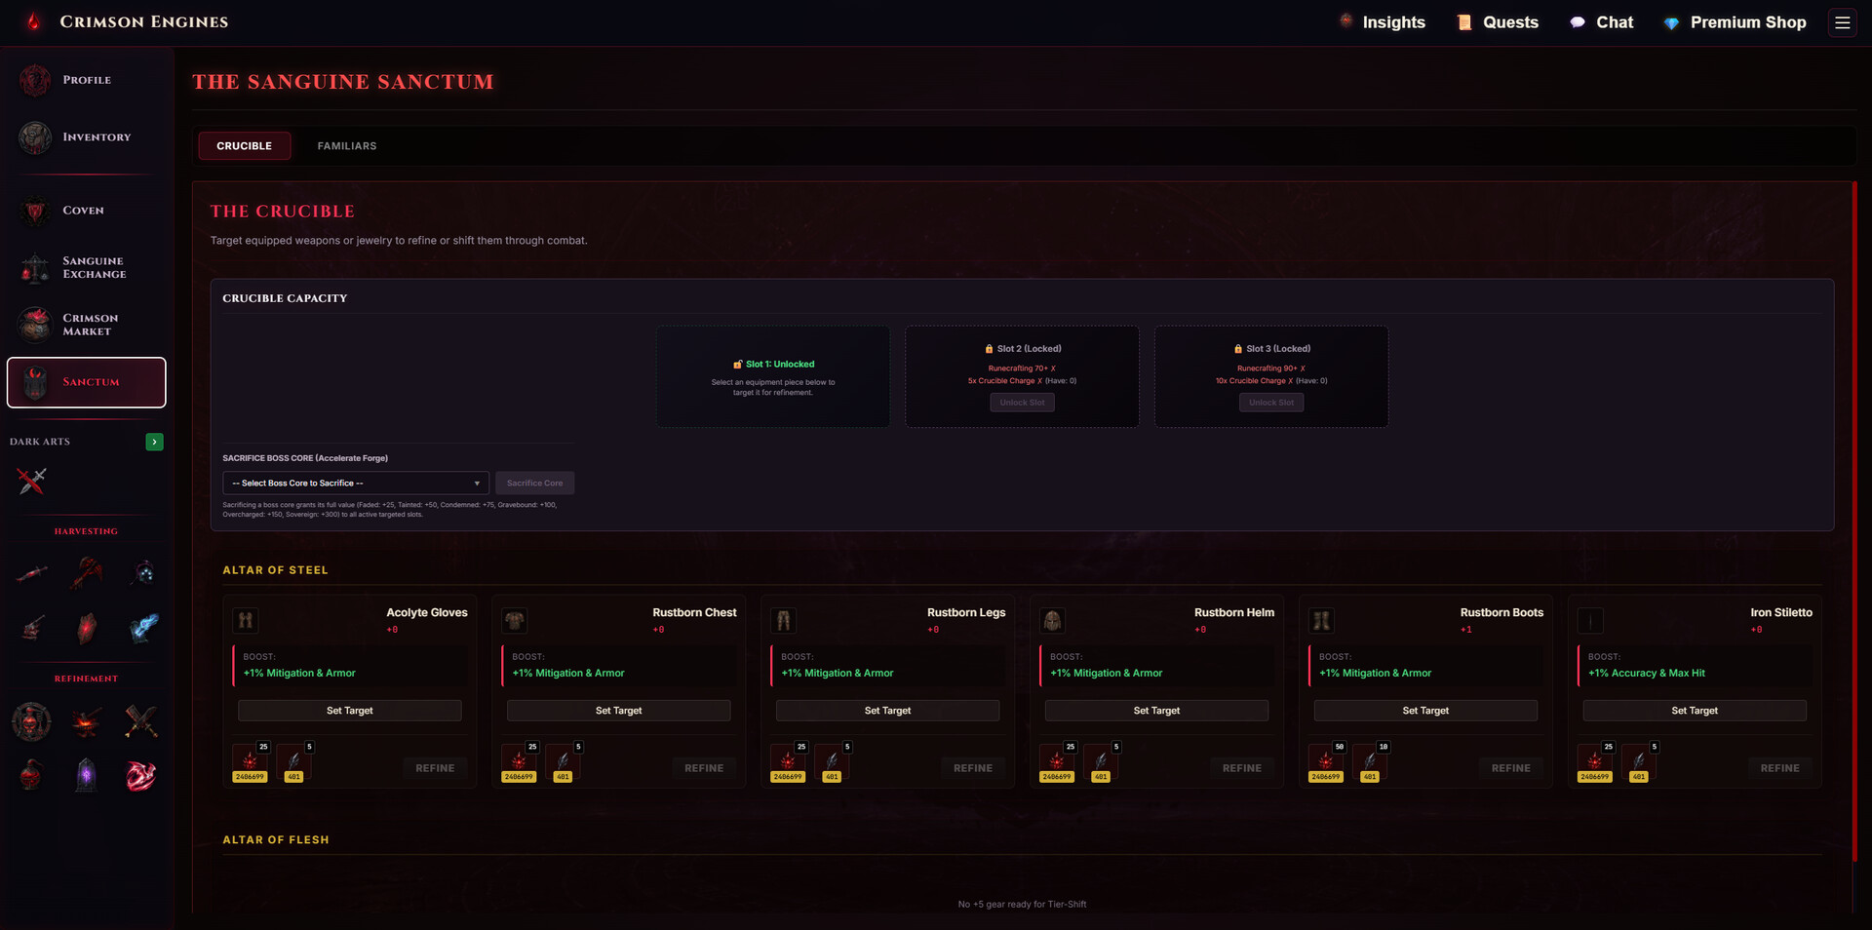1872x930 pixels.
Task: Click the Iron Stiletto item name
Action: click(x=1781, y=613)
